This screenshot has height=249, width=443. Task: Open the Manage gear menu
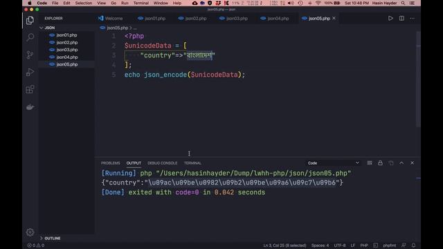[x=30, y=232]
